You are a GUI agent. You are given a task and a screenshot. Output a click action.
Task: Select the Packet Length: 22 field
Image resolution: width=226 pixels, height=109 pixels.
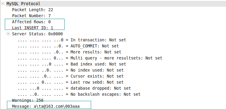(33, 10)
